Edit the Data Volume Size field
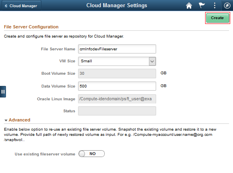233x173 pixels. point(117,86)
